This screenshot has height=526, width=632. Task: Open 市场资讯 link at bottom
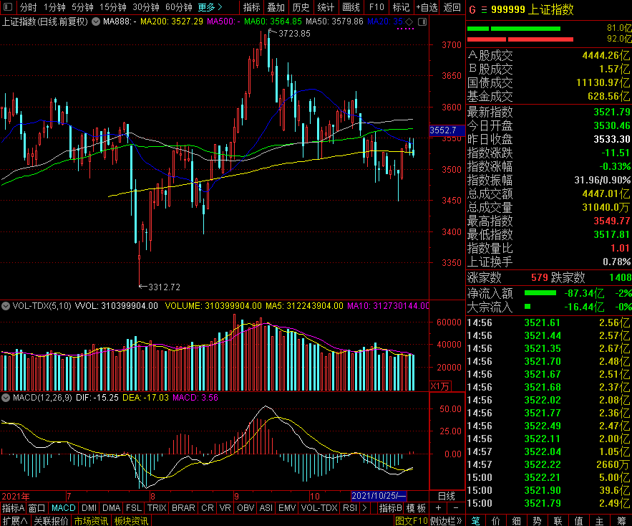pyautogui.click(x=91, y=520)
